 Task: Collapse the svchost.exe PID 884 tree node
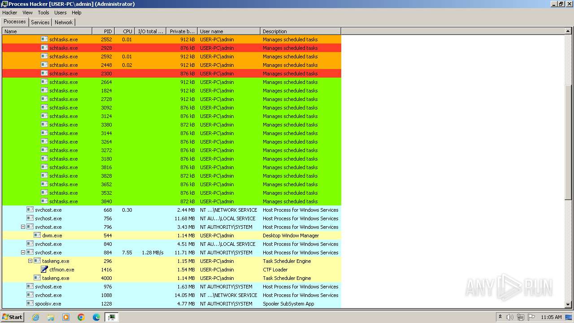pyautogui.click(x=23, y=253)
